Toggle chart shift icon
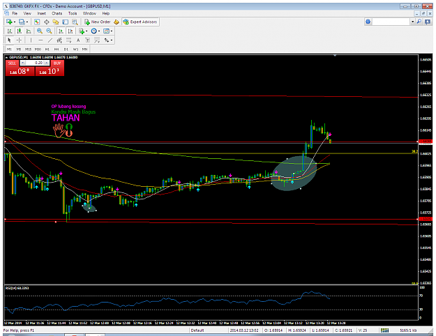This screenshot has height=336, width=436. coord(70,31)
